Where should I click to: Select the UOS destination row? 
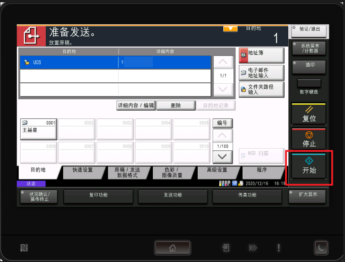pos(115,63)
